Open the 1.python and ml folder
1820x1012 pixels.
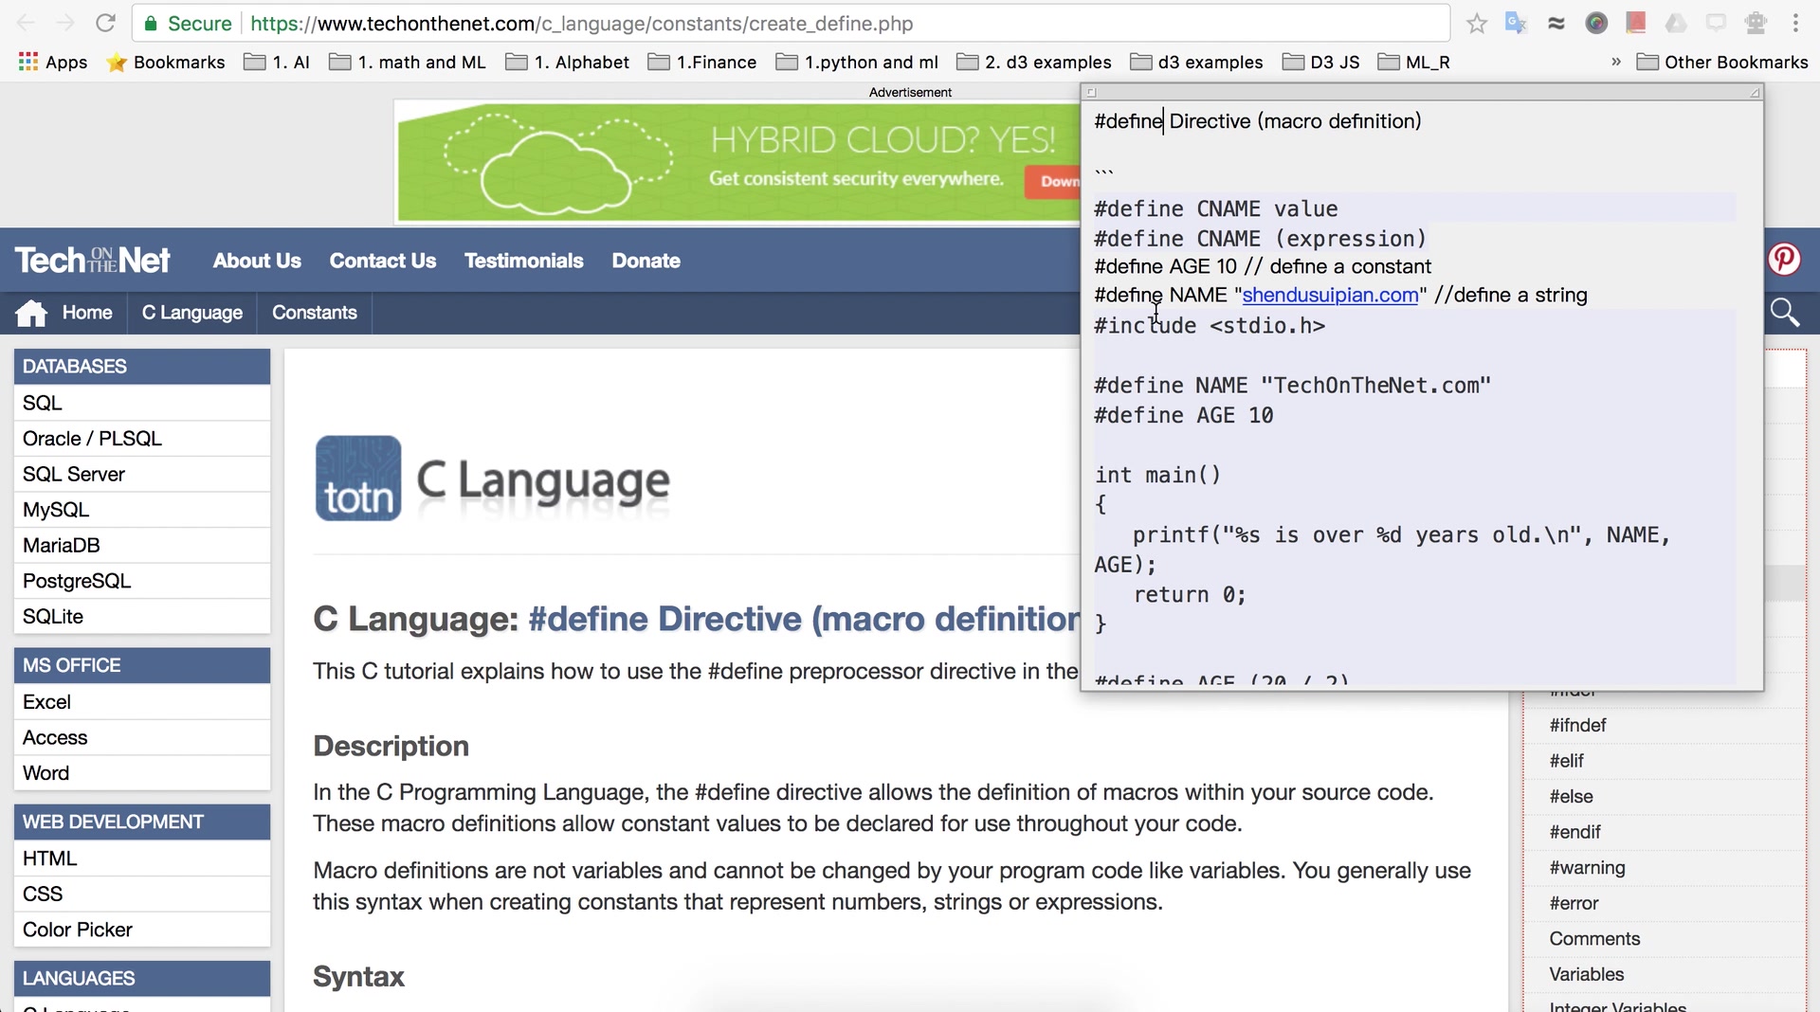tap(857, 62)
